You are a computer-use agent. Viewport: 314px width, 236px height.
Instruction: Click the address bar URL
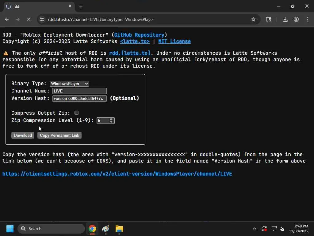coord(101,19)
